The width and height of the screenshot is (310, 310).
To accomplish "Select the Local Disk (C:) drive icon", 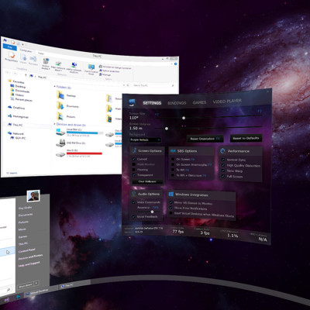I will click(60, 132).
